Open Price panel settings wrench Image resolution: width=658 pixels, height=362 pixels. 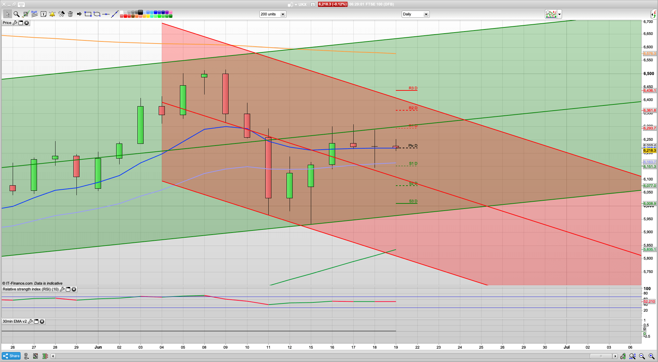(x=15, y=23)
